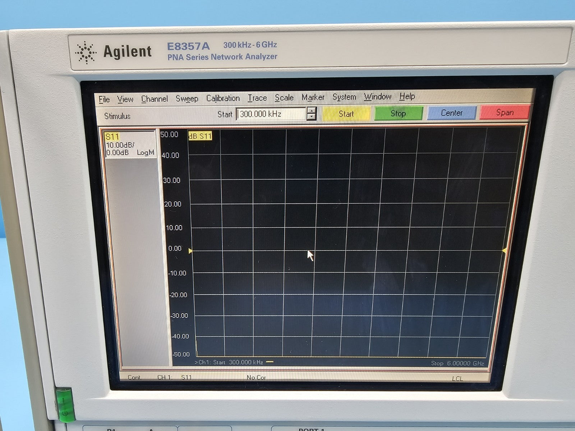This screenshot has height=431, width=575.
Task: Open the Marker menu
Action: coord(313,97)
